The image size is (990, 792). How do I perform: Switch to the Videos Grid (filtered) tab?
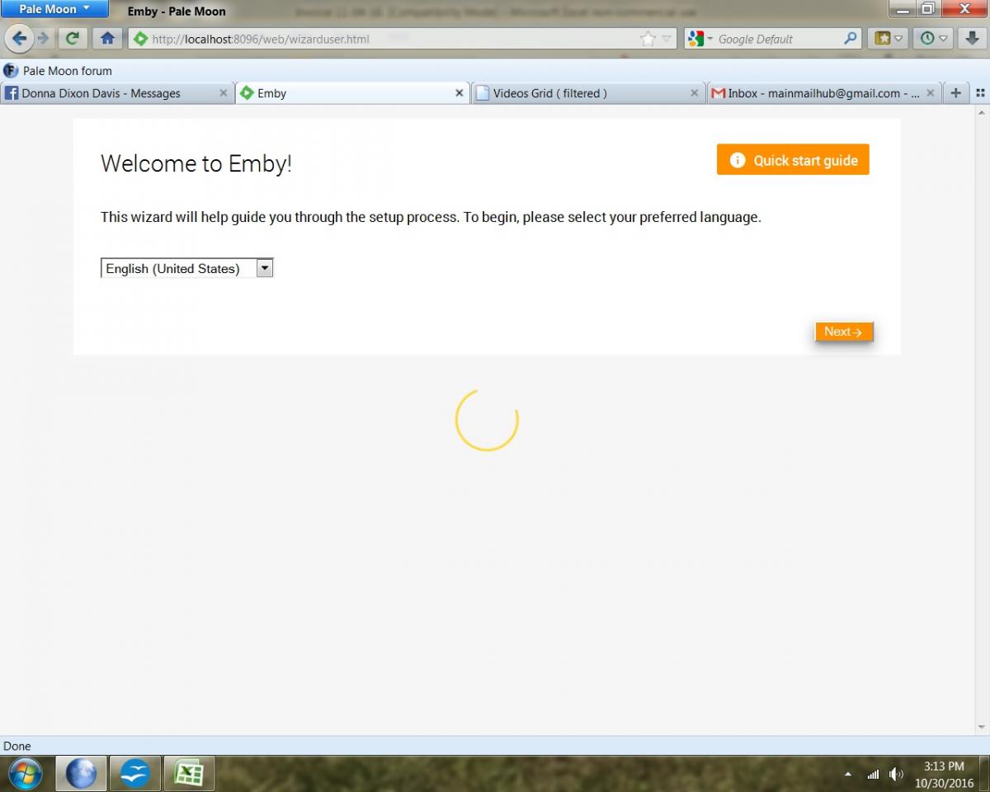[x=587, y=93]
